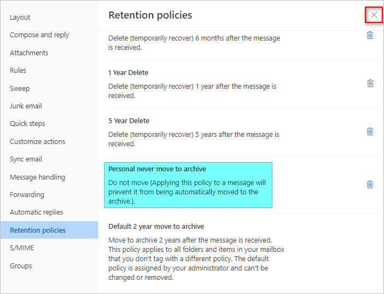384x294 pixels.
Task: Select the highlighted Personal never move policy
Action: coord(188,185)
